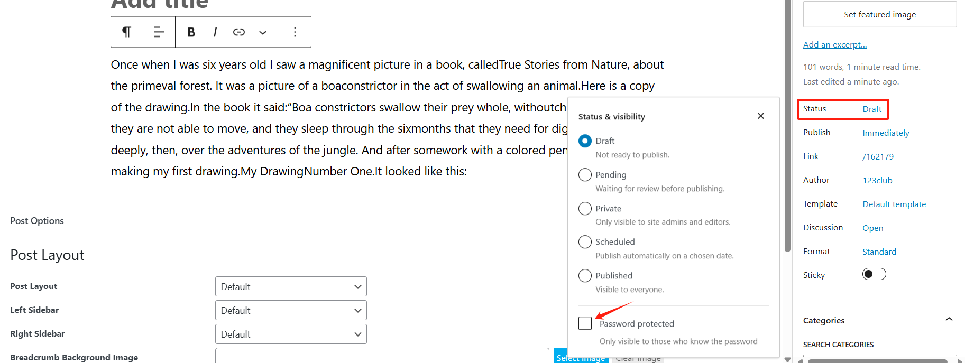The height and width of the screenshot is (363, 965).
Task: Open more block options kebab menu
Action: (x=295, y=32)
